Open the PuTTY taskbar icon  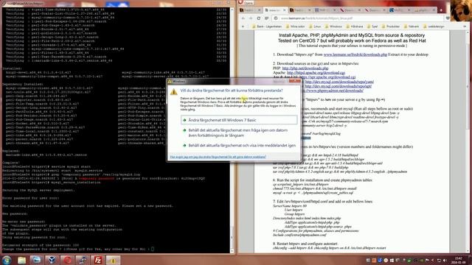coord(83,260)
